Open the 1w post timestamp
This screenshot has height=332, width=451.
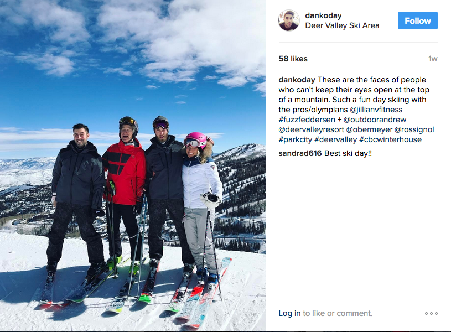point(433,59)
